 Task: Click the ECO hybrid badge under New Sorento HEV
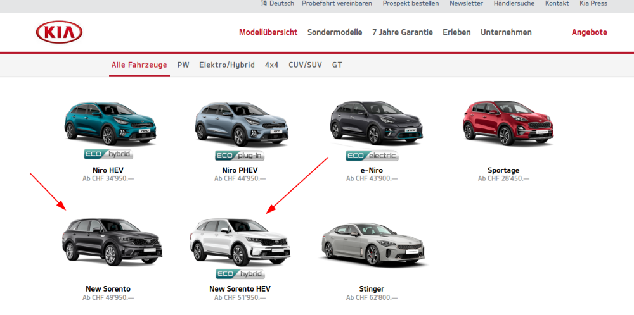pos(240,274)
